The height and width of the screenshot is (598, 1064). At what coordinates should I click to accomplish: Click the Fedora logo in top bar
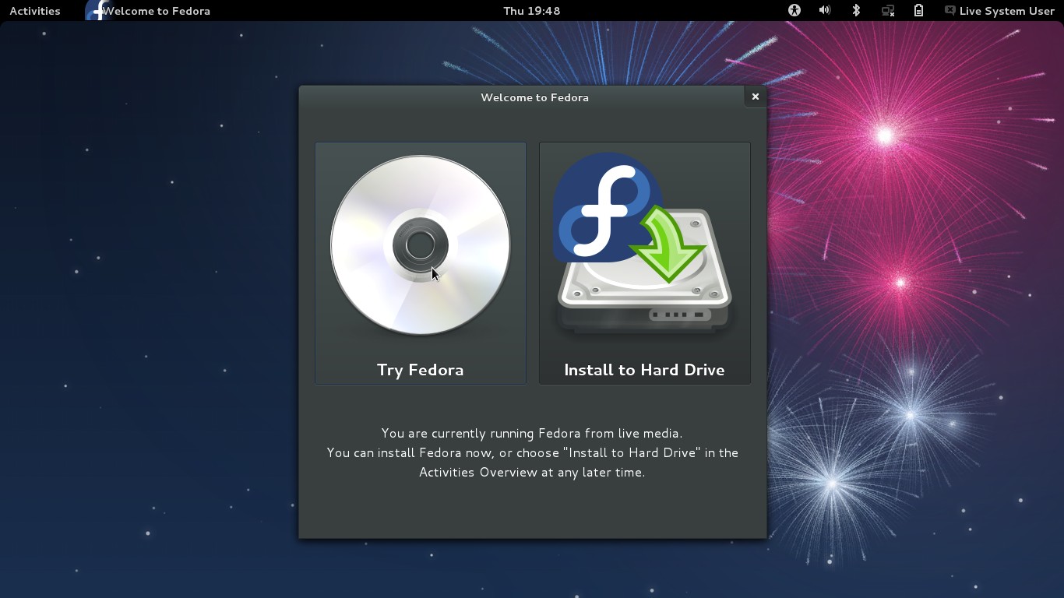point(95,10)
